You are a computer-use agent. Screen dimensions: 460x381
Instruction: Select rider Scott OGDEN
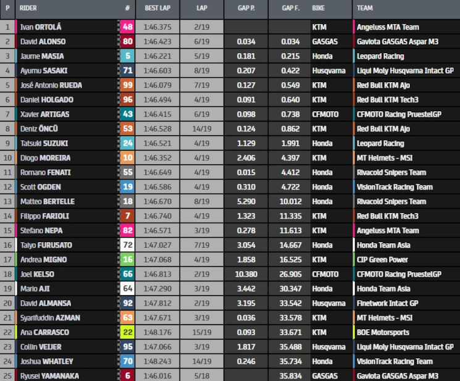click(x=41, y=187)
